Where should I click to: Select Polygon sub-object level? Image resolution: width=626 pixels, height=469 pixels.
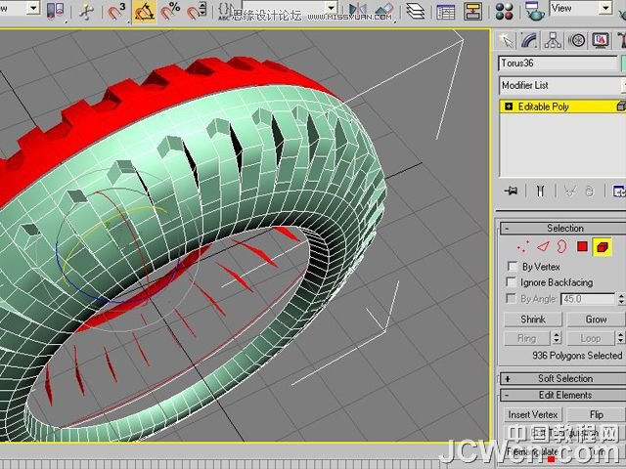point(582,247)
